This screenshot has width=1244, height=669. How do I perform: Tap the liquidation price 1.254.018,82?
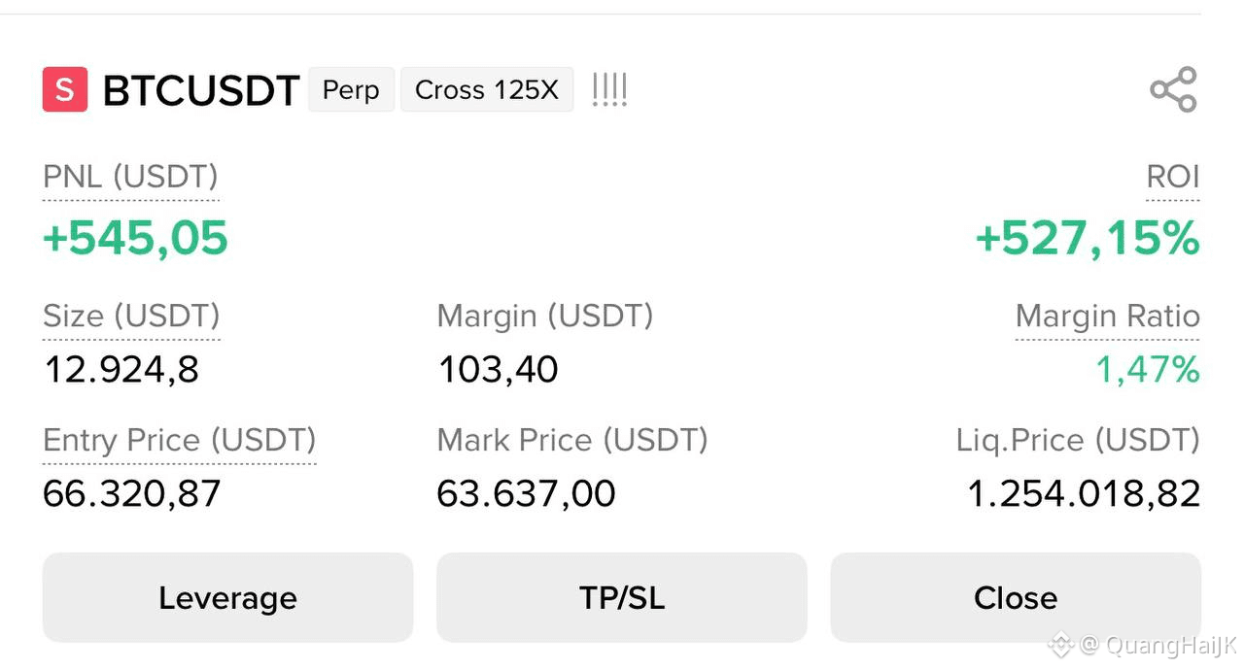1084,494
